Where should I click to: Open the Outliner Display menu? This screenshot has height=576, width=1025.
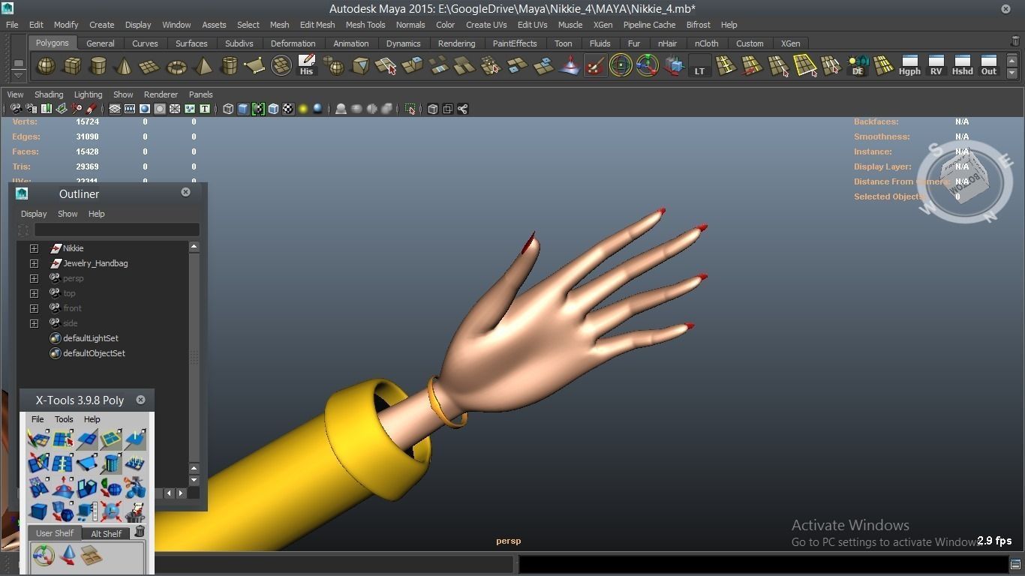point(34,214)
